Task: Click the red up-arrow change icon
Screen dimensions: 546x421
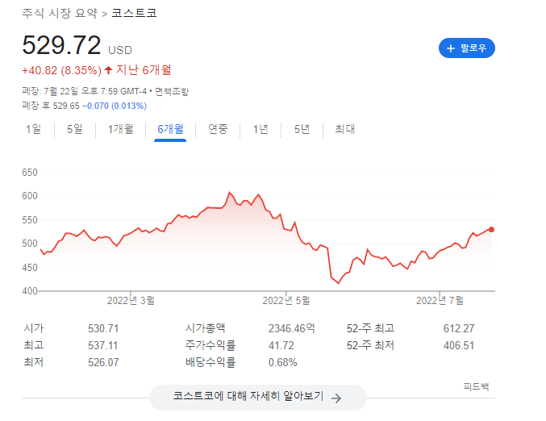Action: (109, 70)
